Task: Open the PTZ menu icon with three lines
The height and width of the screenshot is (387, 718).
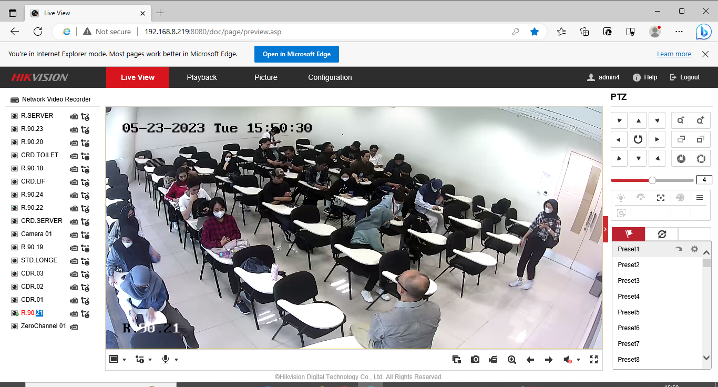Action: coord(700,198)
